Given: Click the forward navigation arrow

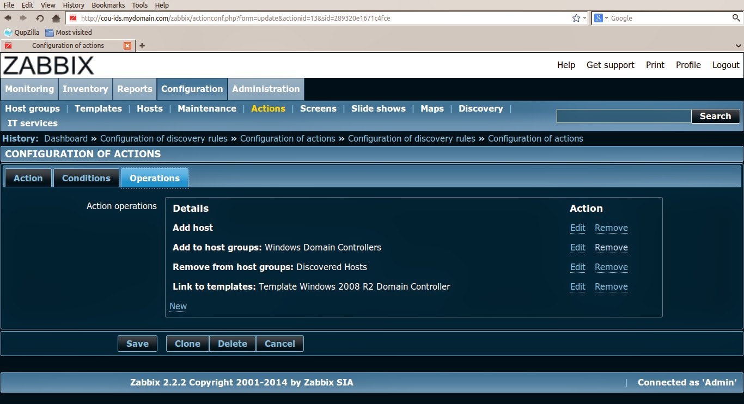Looking at the screenshot, I should 22,17.
